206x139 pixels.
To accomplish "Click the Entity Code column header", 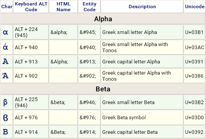I will tap(90, 7).
